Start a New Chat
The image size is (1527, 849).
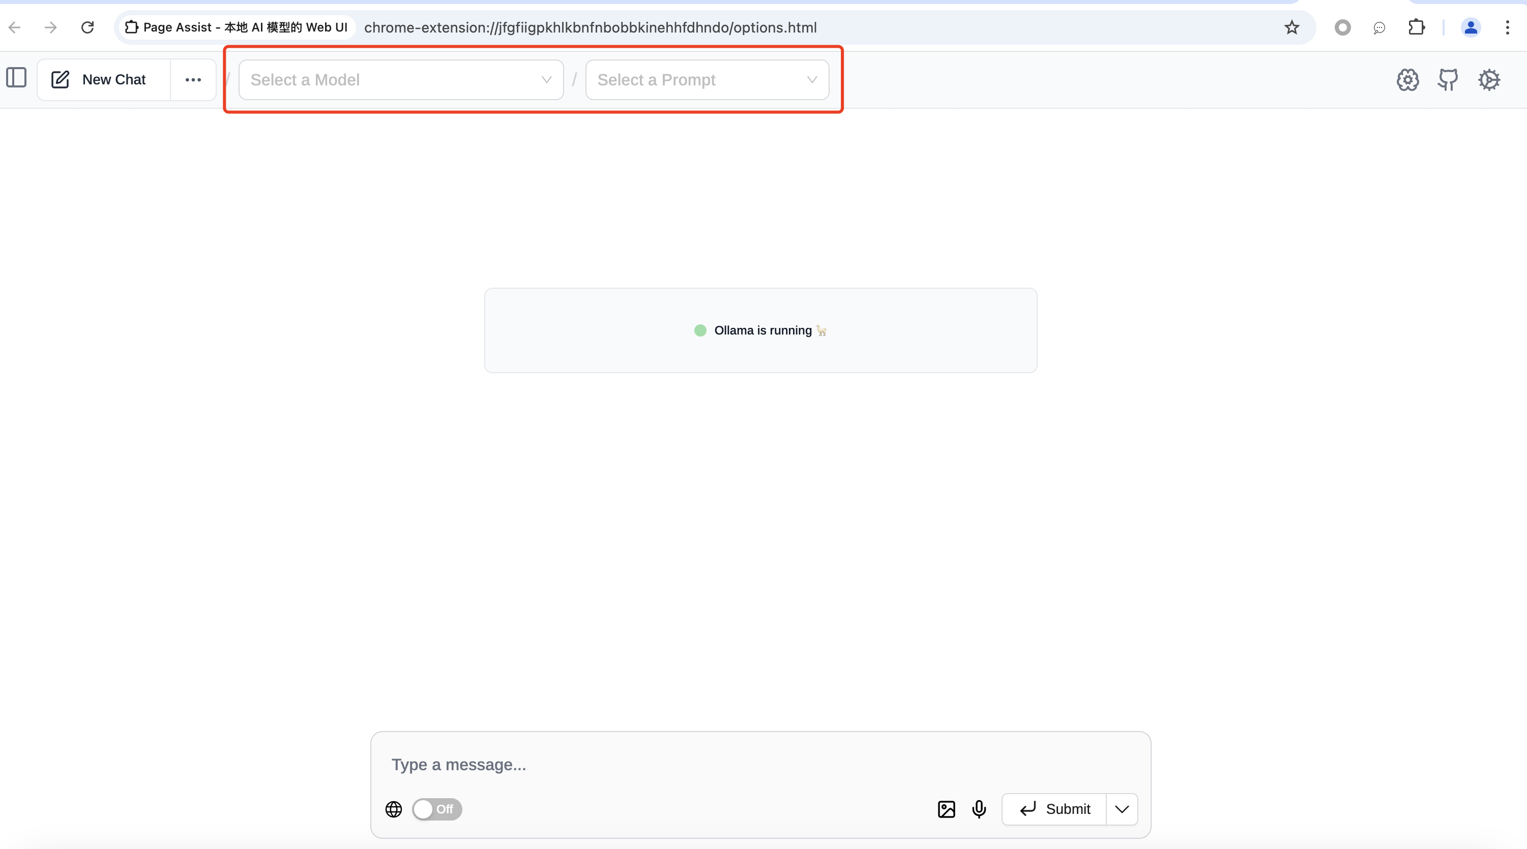point(104,79)
